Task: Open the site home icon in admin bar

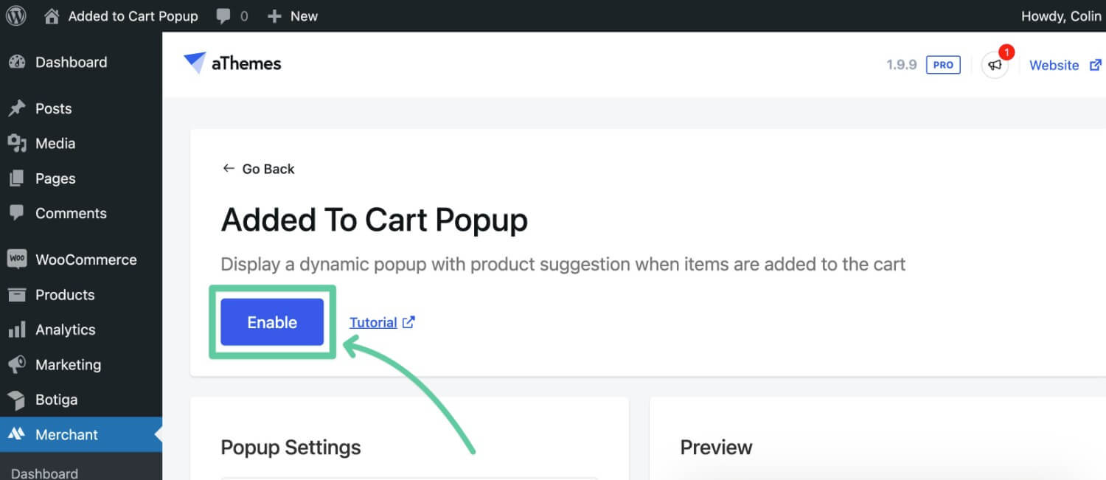Action: tap(52, 16)
